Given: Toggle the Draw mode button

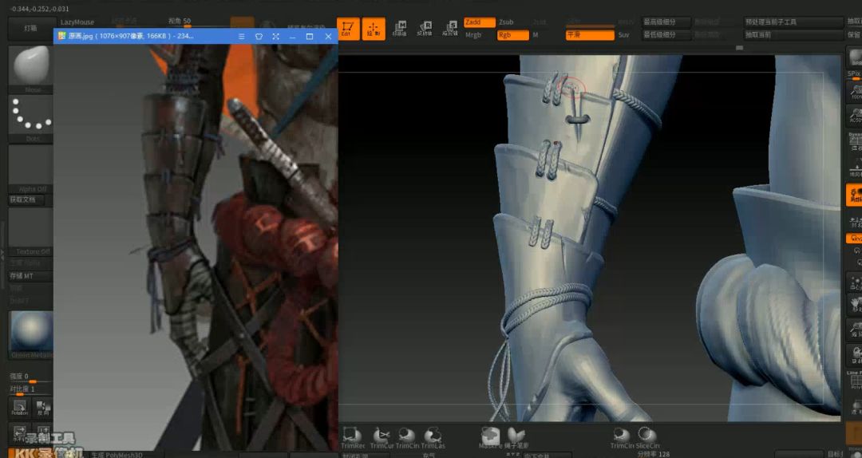Looking at the screenshot, I should (x=374, y=29).
